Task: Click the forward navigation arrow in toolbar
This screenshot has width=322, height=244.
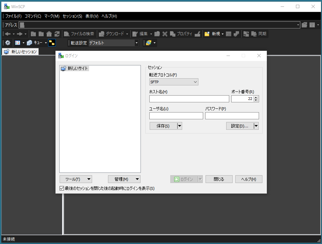Action: point(20,34)
